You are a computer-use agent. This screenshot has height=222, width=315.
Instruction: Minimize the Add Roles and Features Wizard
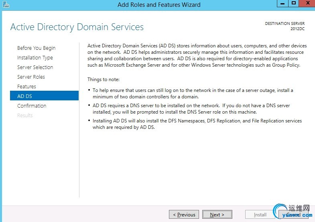pyautogui.click(x=283, y=3)
